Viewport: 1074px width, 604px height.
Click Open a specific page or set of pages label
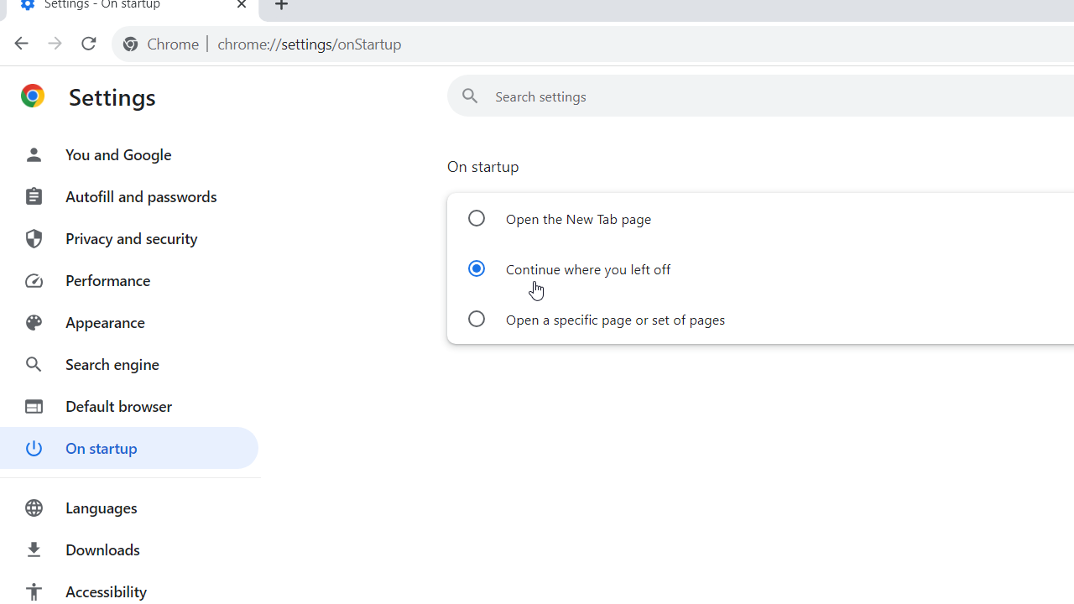pos(615,320)
